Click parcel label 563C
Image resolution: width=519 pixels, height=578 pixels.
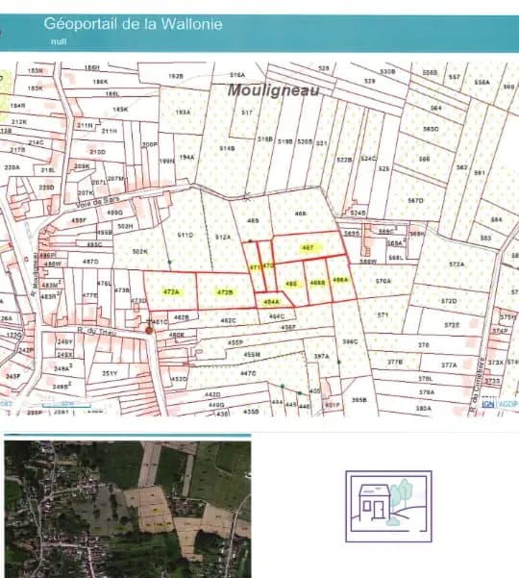pyautogui.click(x=431, y=129)
